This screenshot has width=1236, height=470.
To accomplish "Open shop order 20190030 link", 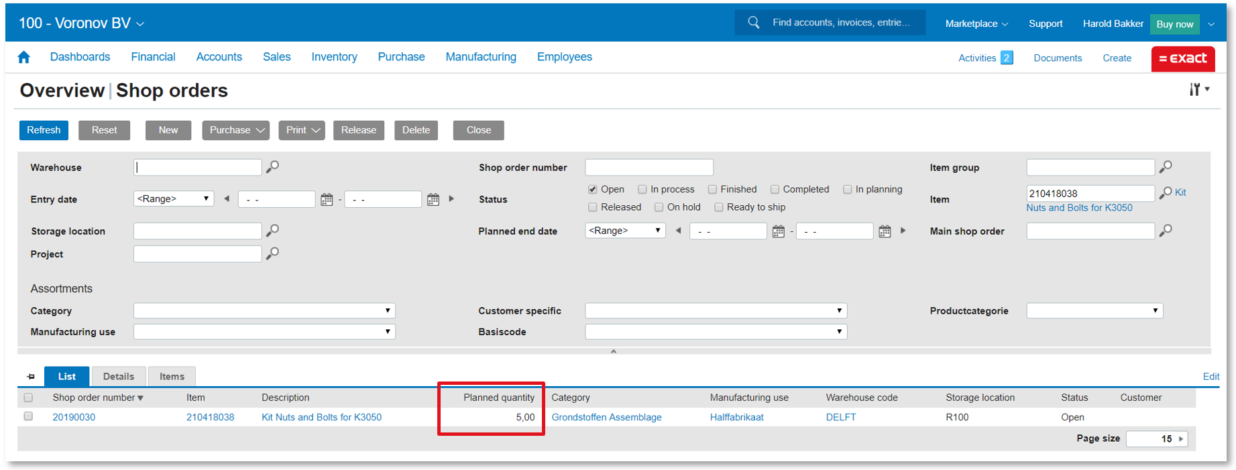I will (x=74, y=417).
